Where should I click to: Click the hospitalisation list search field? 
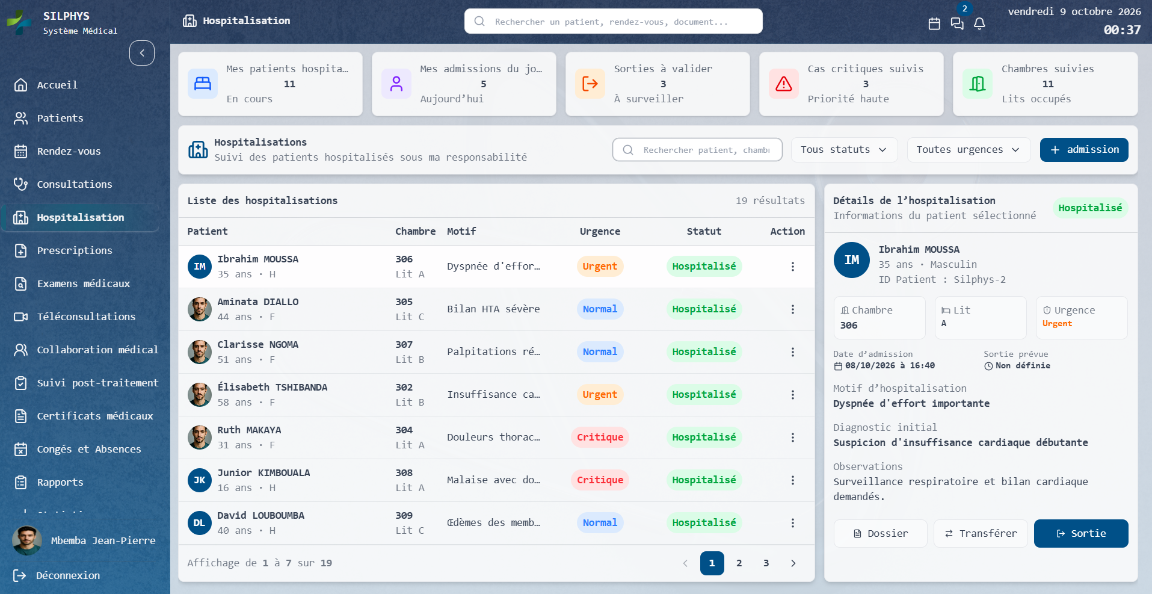697,150
